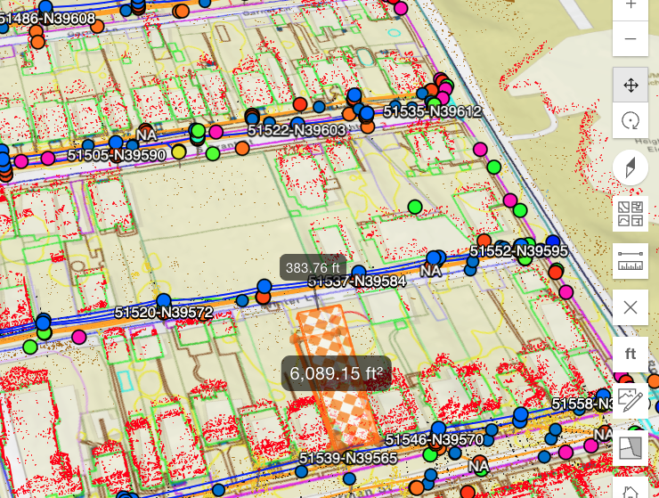Viewport: 659px width, 498px height.
Task: Select map label 51539-N39565
Action: (348, 458)
